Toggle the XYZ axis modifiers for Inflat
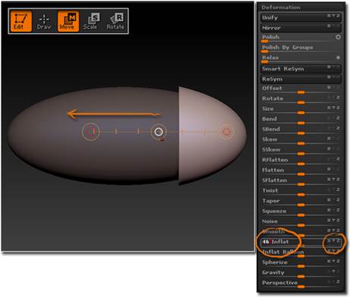 pos(333,241)
